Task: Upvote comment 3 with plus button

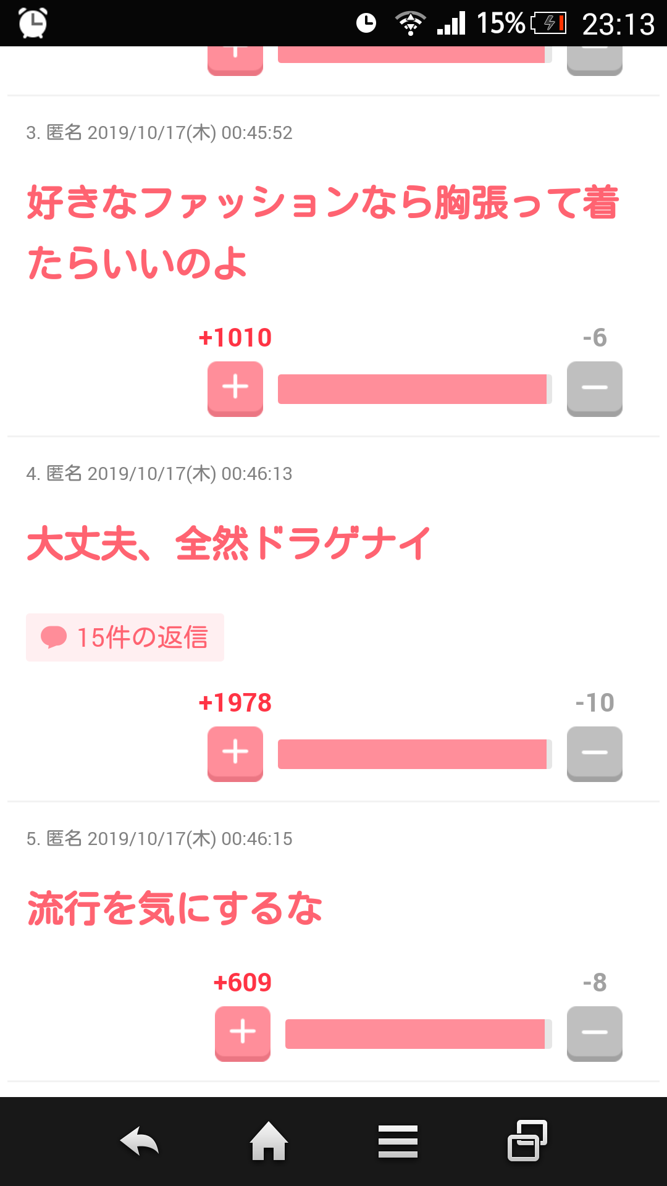Action: coord(235,389)
